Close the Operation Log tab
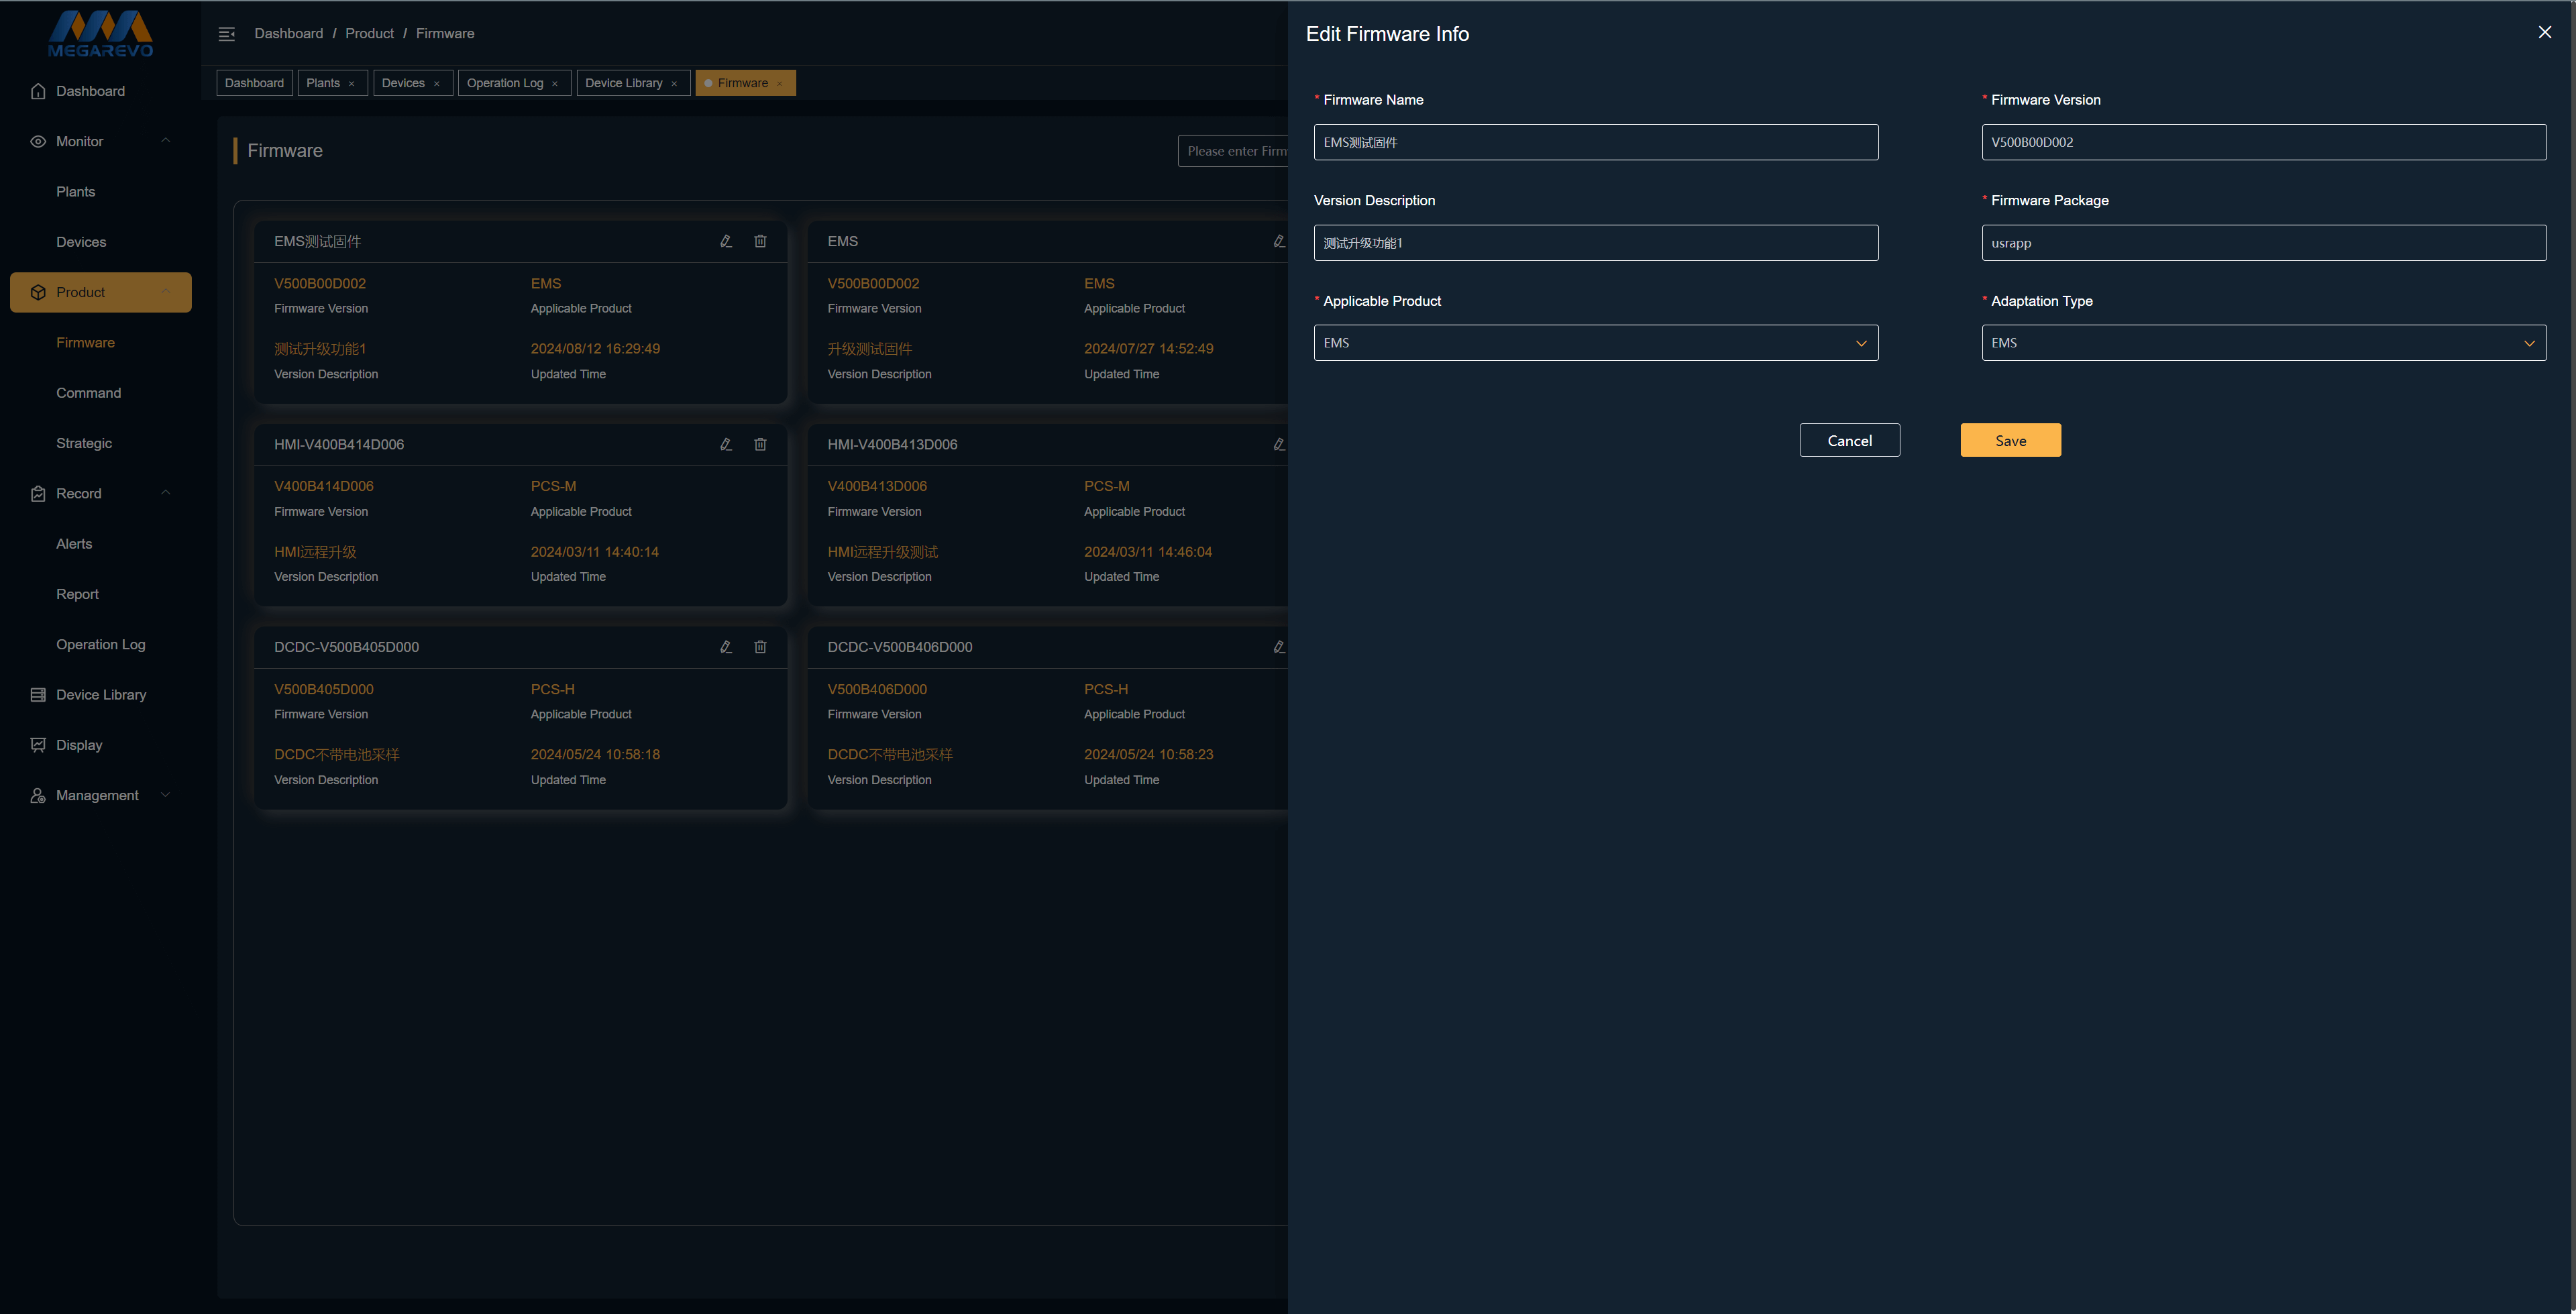This screenshot has width=2576, height=1314. tap(555, 84)
